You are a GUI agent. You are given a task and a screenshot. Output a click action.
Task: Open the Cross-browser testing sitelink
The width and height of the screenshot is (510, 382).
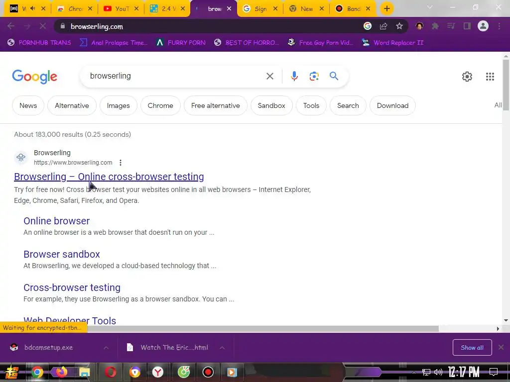[72, 287]
